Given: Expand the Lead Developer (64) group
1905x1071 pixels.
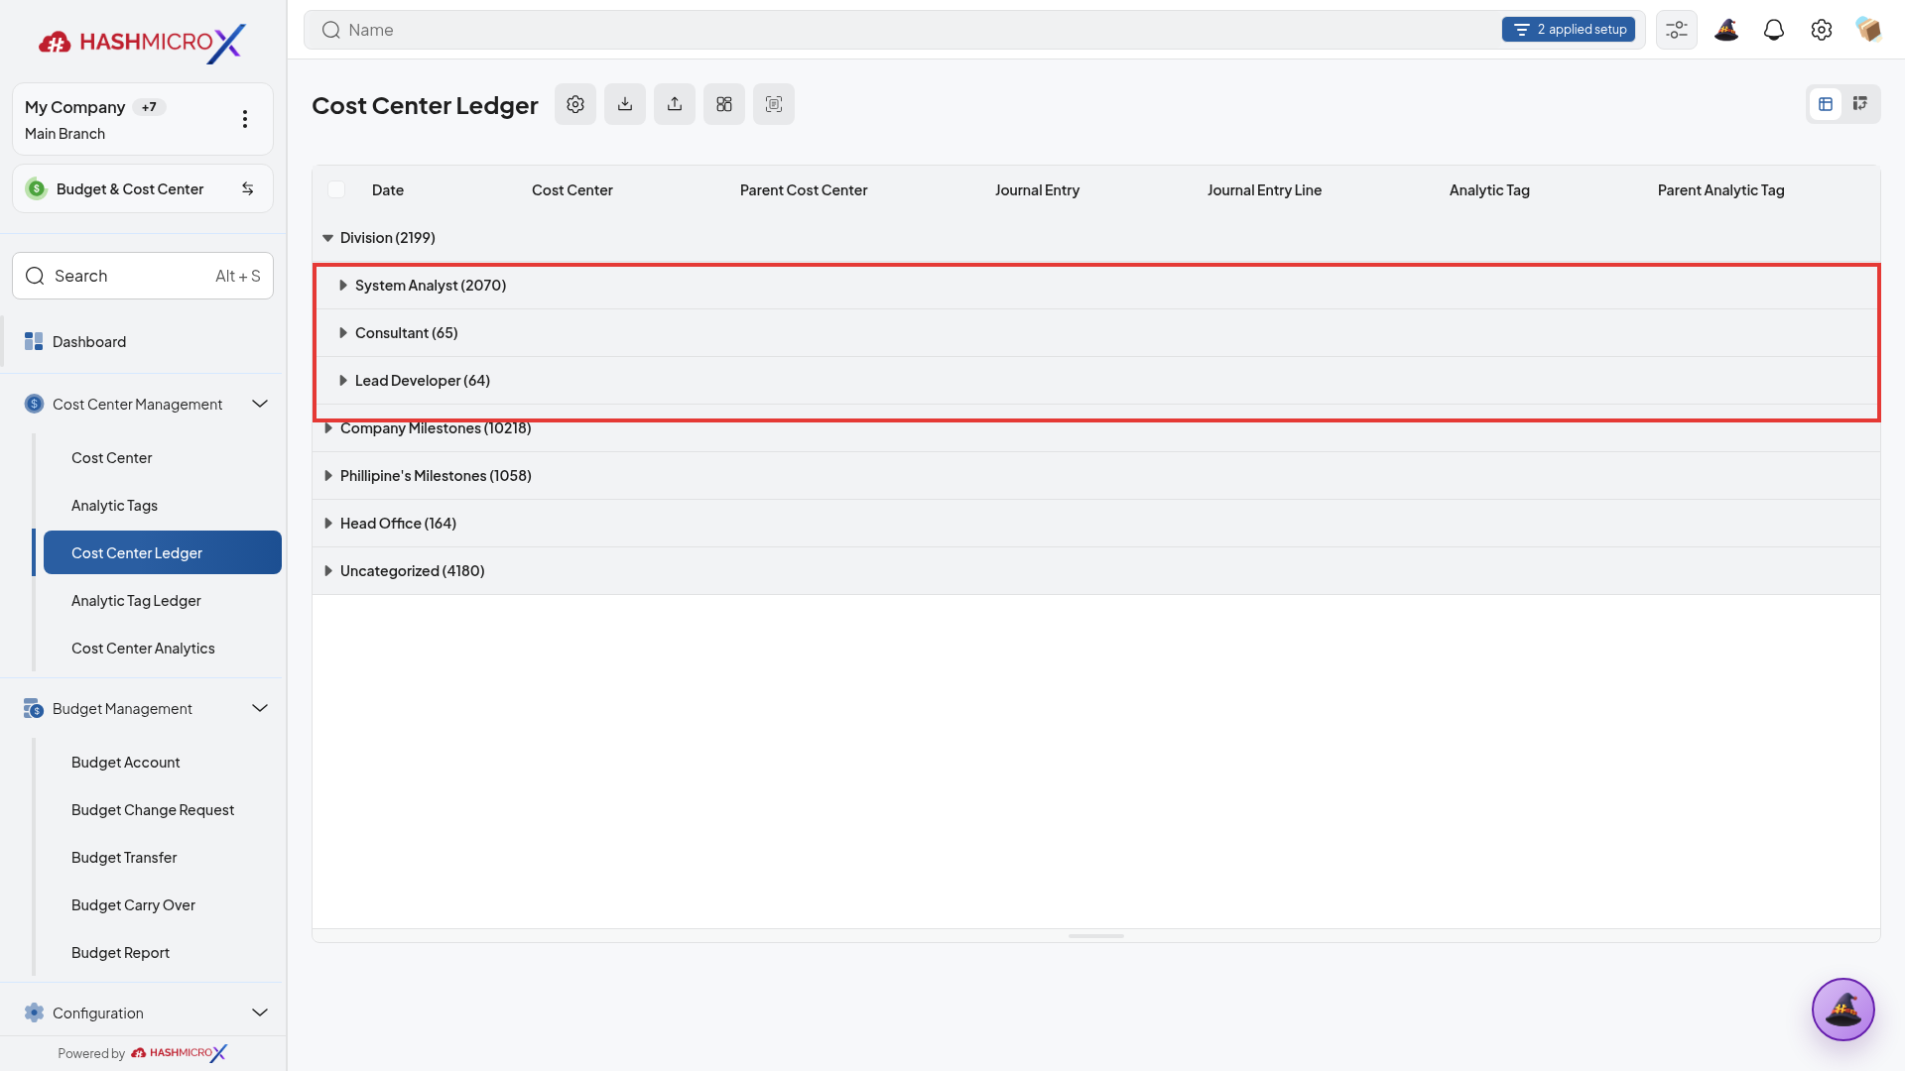Looking at the screenshot, I should (342, 381).
